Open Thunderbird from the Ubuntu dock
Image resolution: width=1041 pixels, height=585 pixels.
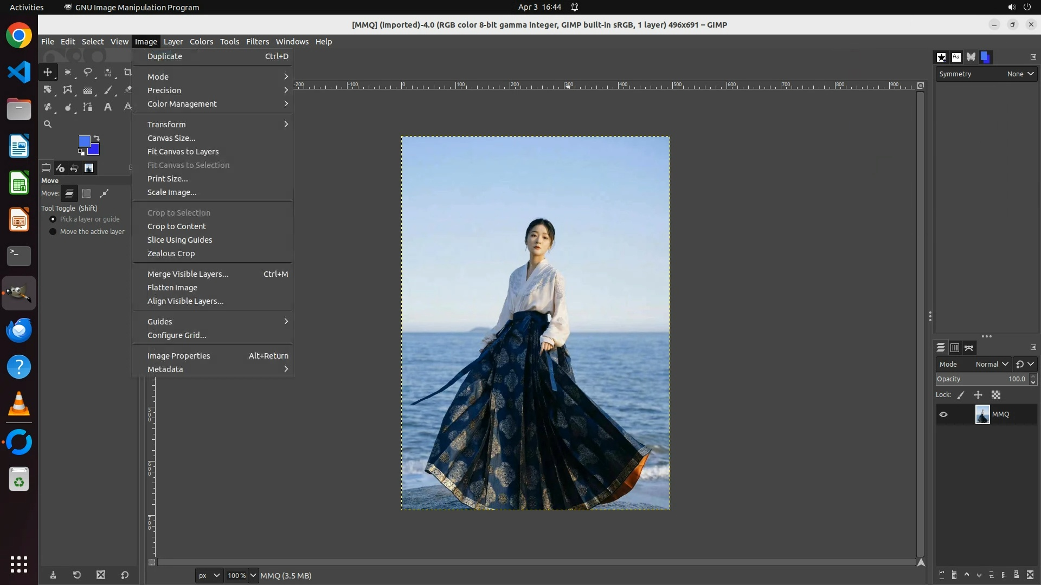tap(19, 330)
